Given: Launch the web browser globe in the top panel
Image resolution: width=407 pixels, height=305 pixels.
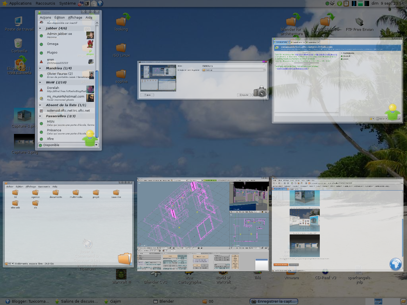Looking at the screenshot, I should [100, 3].
